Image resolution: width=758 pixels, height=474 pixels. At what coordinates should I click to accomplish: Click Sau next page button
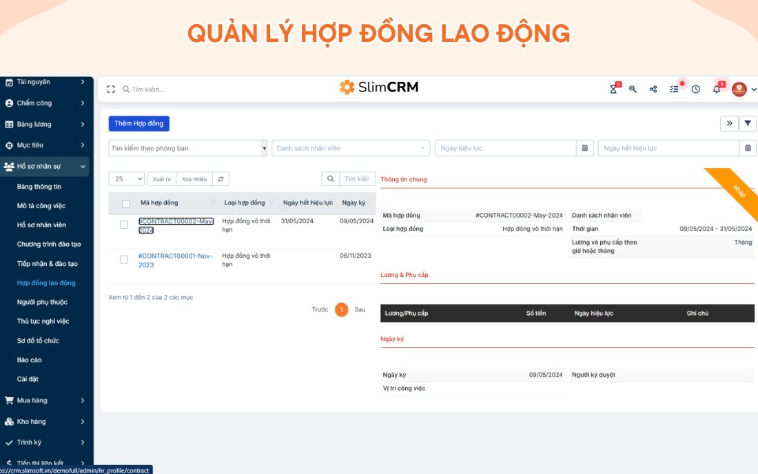[360, 310]
